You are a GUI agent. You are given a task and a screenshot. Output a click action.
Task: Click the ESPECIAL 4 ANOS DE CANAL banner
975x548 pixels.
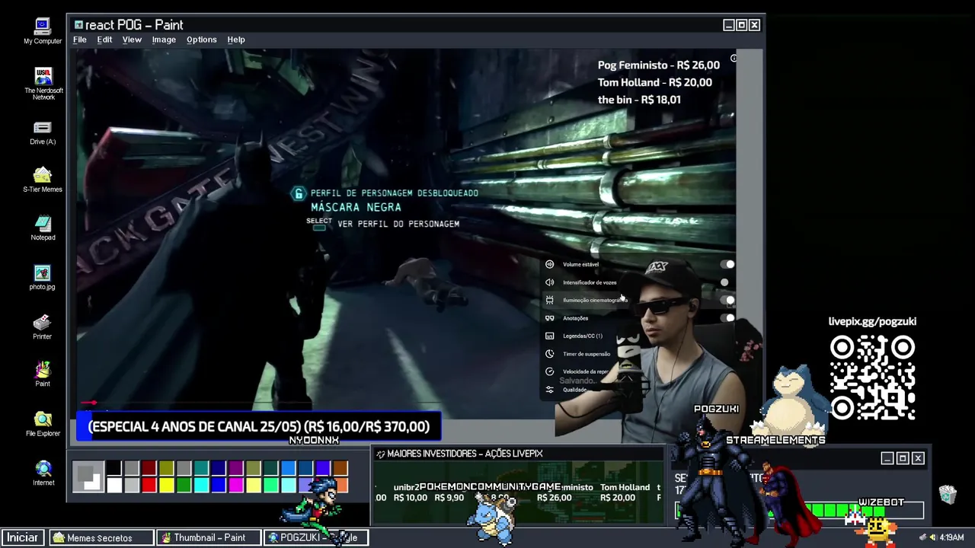click(x=259, y=427)
